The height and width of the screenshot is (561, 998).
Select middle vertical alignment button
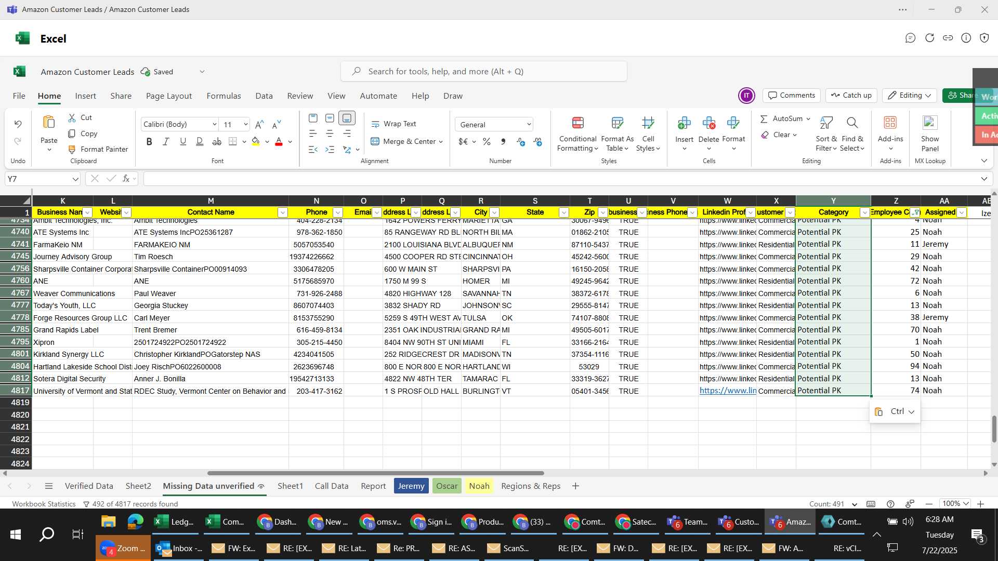pos(330,118)
